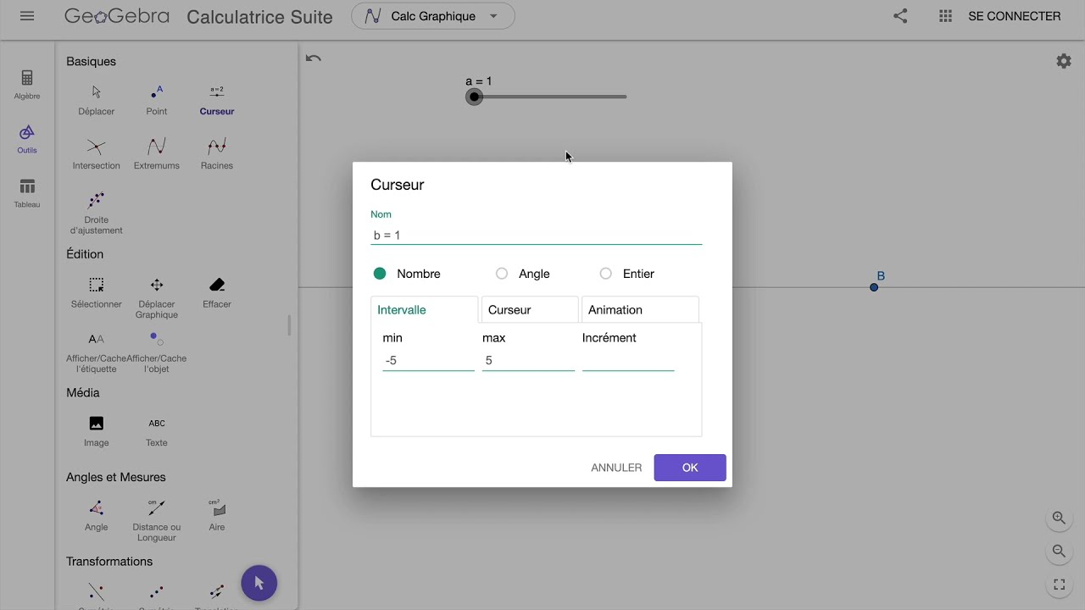Open the GeoGebra apps grid

coord(947,16)
